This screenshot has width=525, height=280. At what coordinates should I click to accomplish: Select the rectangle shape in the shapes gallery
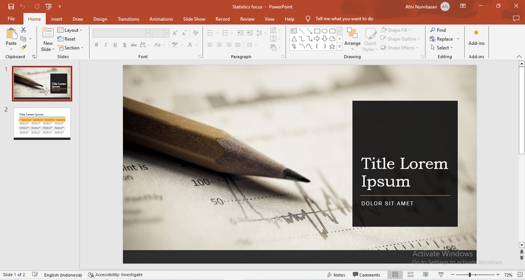click(x=317, y=31)
